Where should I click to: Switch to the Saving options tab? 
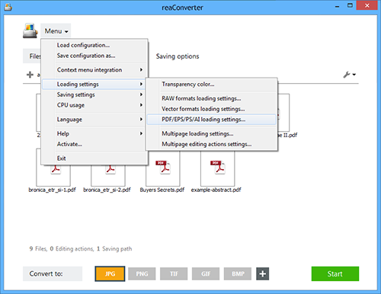coord(178,56)
